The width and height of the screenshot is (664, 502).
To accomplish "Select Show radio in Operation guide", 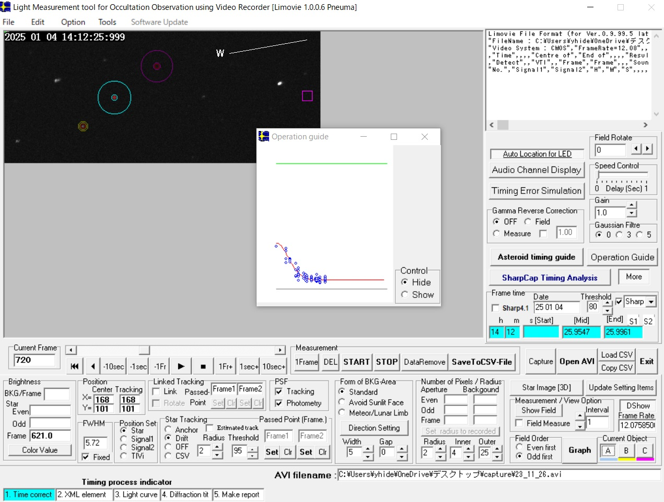I will click(404, 295).
